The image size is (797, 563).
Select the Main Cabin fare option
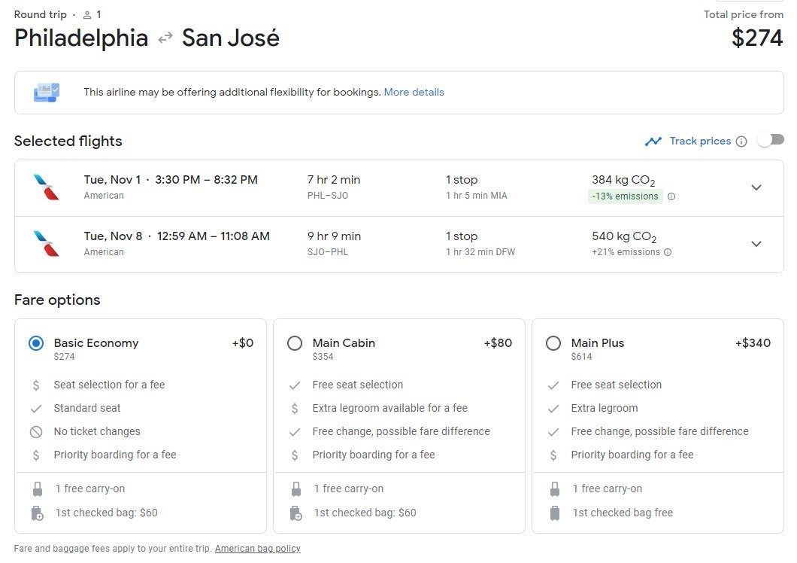coord(295,343)
